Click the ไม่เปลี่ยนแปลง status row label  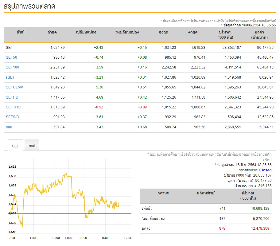[x=153, y=219]
